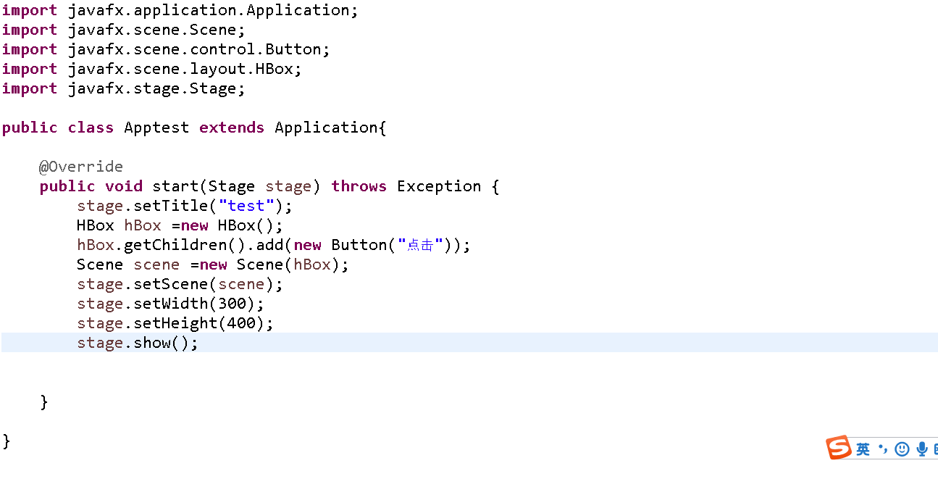938x479 pixels.
Task: Click the @Override annotation
Action: point(80,166)
